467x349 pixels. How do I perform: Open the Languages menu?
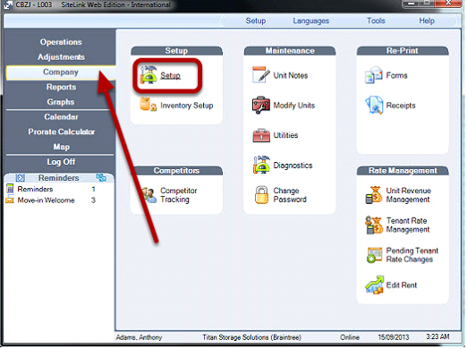point(310,21)
